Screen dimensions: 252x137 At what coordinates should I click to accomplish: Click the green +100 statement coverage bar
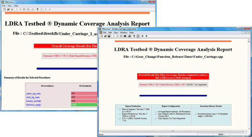pos(84,105)
